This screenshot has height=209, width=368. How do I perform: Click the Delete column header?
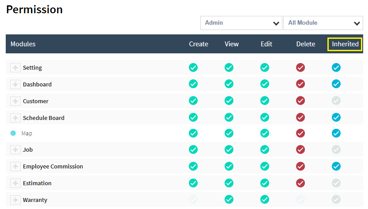click(x=306, y=44)
